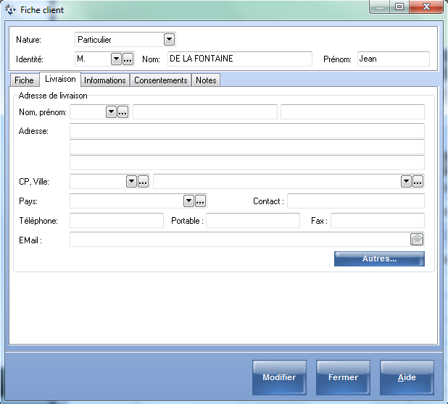The width and height of the screenshot is (448, 404).
Task: Open city lookup ellipsis button
Action: [418, 182]
